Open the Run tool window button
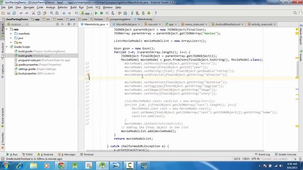This screenshot has width=303, height=170. coord(12,154)
